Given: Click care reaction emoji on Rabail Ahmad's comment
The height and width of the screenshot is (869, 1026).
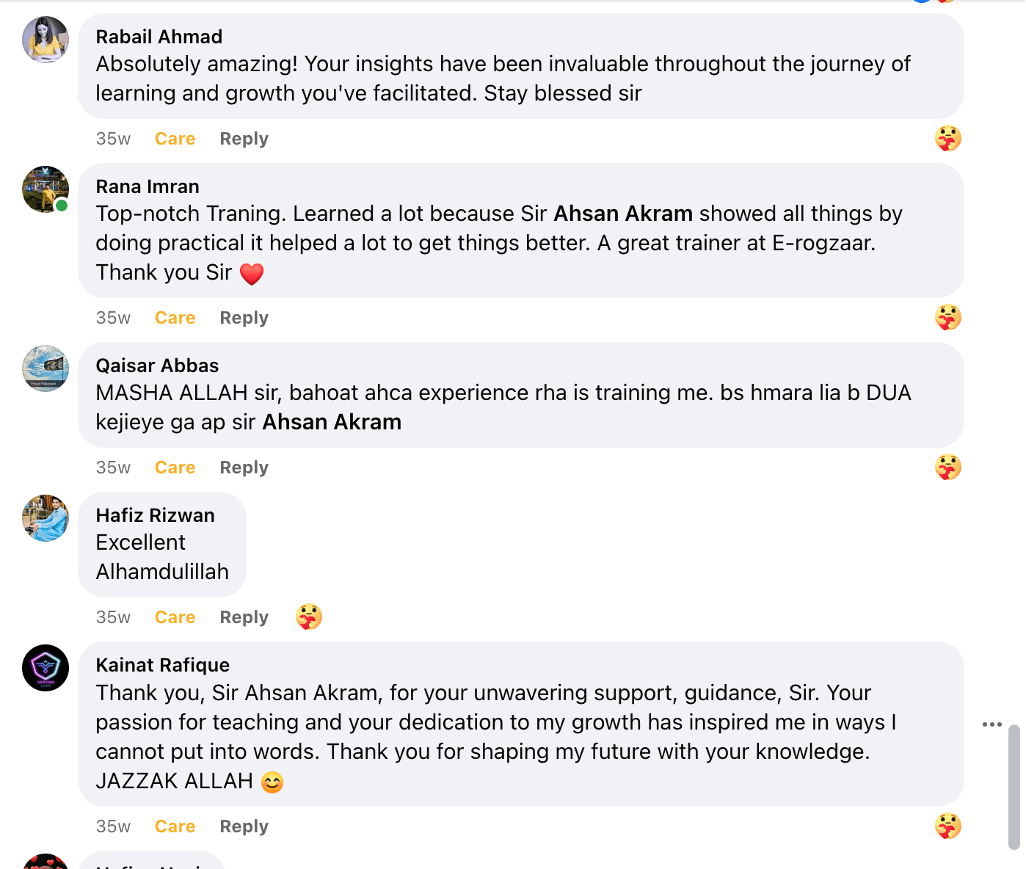Looking at the screenshot, I should pyautogui.click(x=947, y=138).
